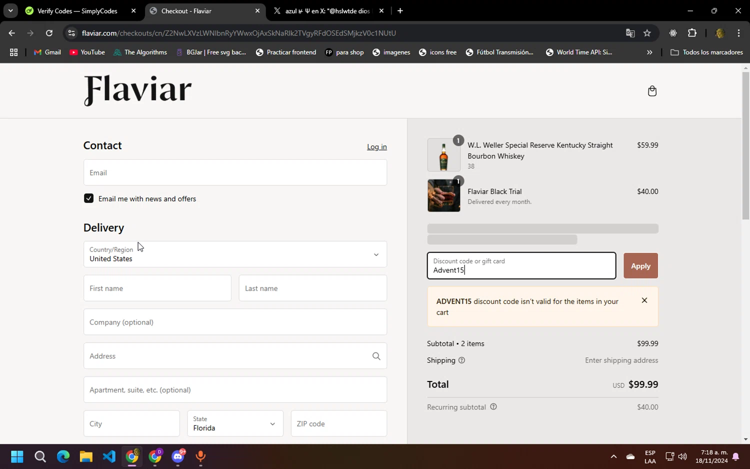Open the Chrome profile avatar
The height and width of the screenshot is (469, 750).
[720, 33]
